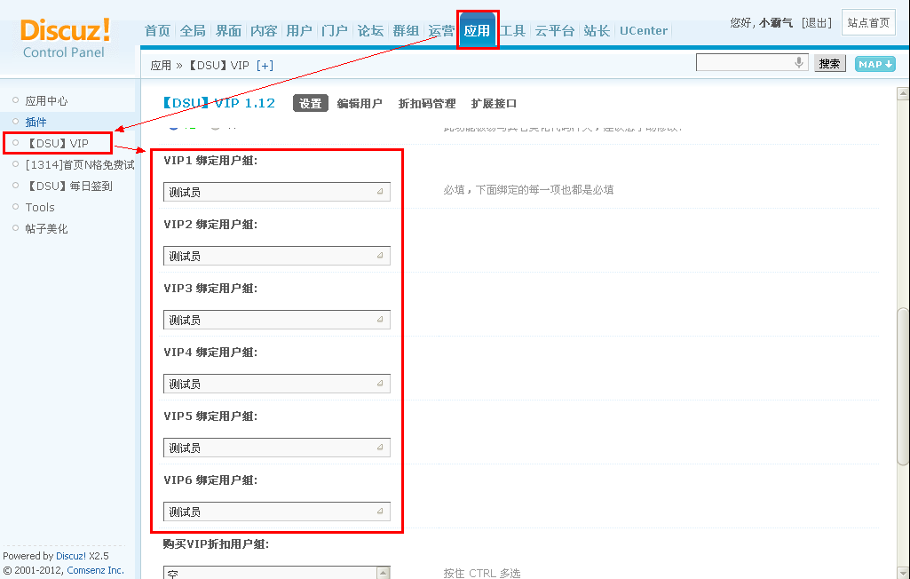
Task: Expand the VIP1 绑定用户组 dropdown
Action: [277, 192]
